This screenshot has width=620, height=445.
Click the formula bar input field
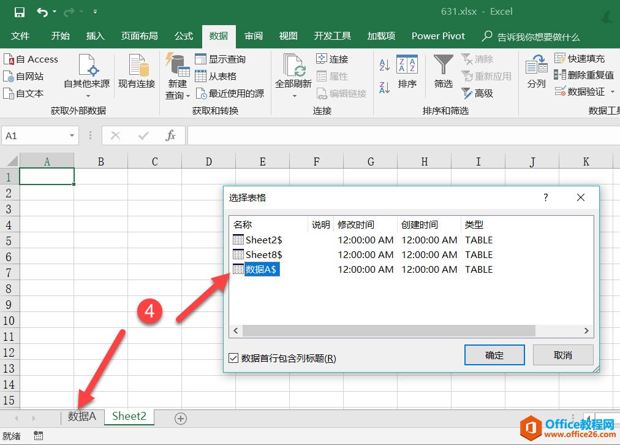398,135
